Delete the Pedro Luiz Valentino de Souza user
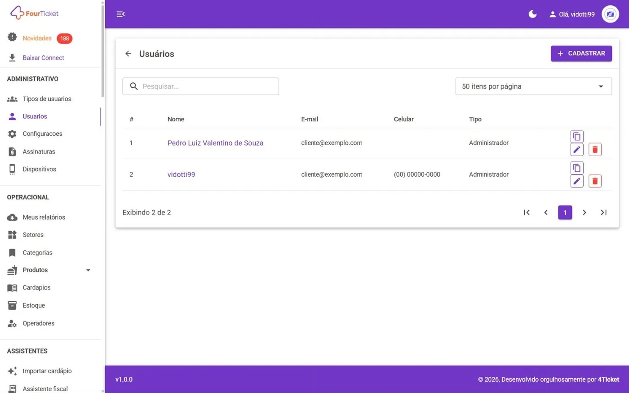The height and width of the screenshot is (393, 629). click(x=595, y=149)
